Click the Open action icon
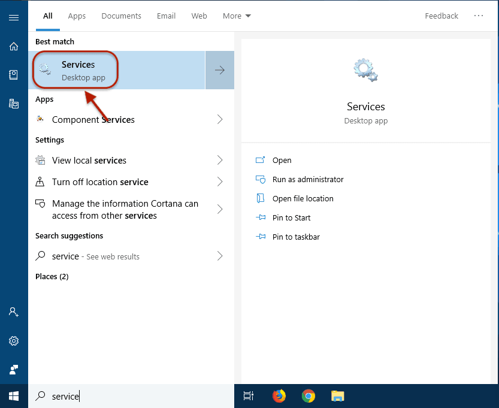 tap(261, 160)
